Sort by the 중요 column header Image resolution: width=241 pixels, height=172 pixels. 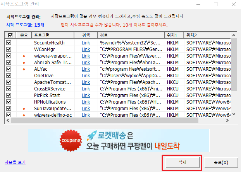[x=24, y=35]
